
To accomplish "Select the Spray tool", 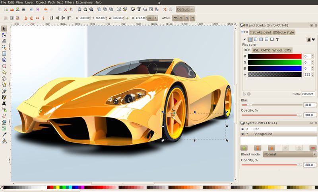I will click(4, 110).
